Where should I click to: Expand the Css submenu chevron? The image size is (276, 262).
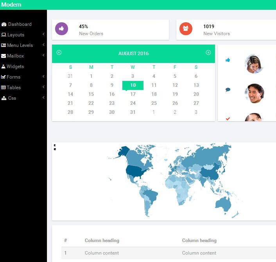(x=43, y=97)
